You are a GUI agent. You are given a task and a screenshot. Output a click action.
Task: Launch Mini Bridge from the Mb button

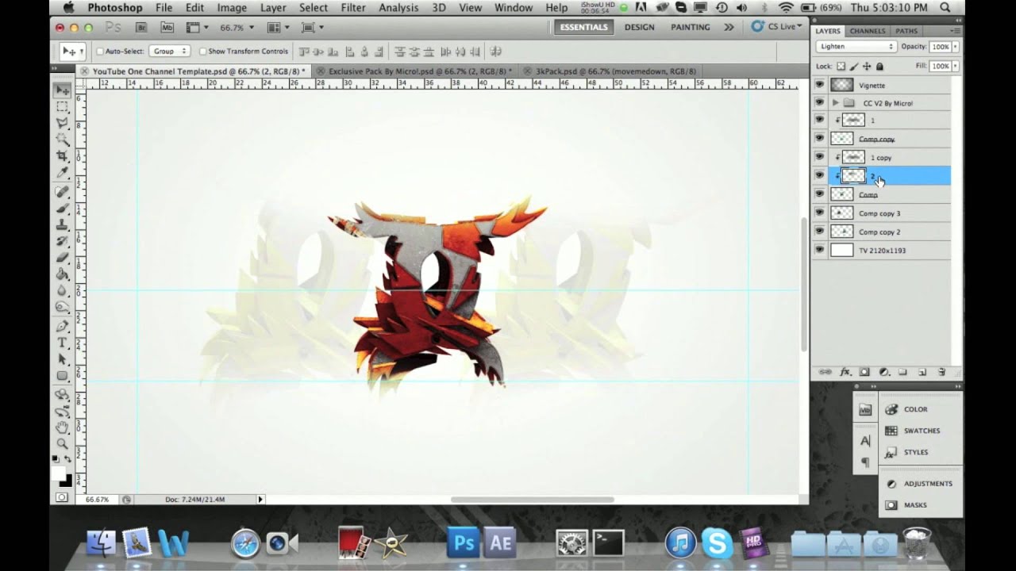167,27
